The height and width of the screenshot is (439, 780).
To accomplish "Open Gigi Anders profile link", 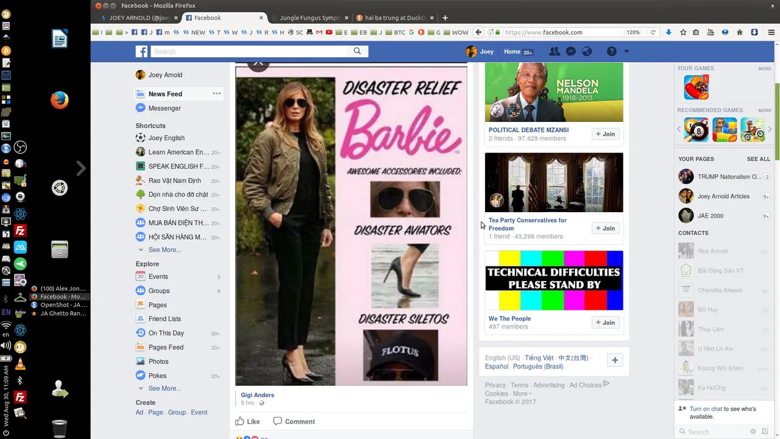I will coord(257,395).
